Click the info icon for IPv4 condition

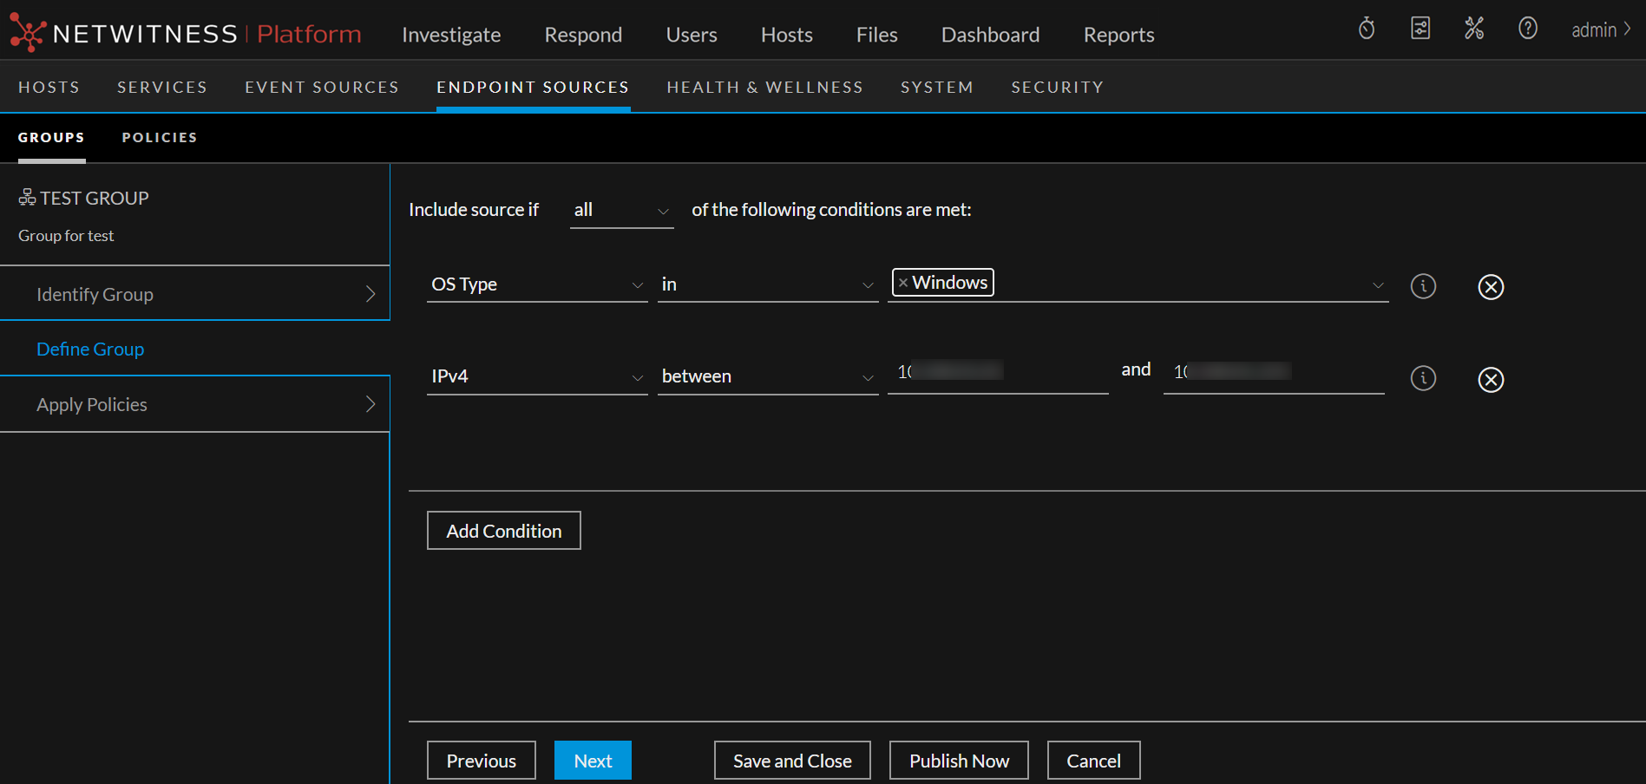click(x=1423, y=378)
